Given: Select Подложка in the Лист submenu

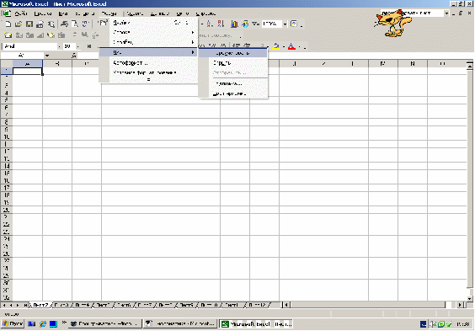Looking at the screenshot, I should [233, 83].
